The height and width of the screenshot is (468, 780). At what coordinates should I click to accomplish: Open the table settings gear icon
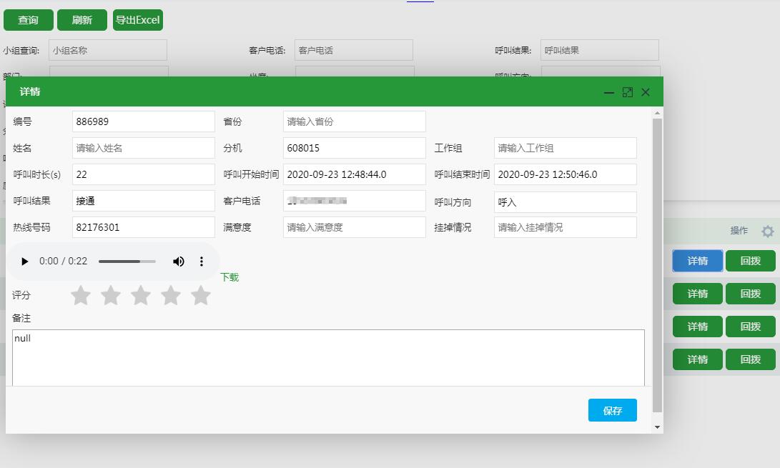(768, 231)
